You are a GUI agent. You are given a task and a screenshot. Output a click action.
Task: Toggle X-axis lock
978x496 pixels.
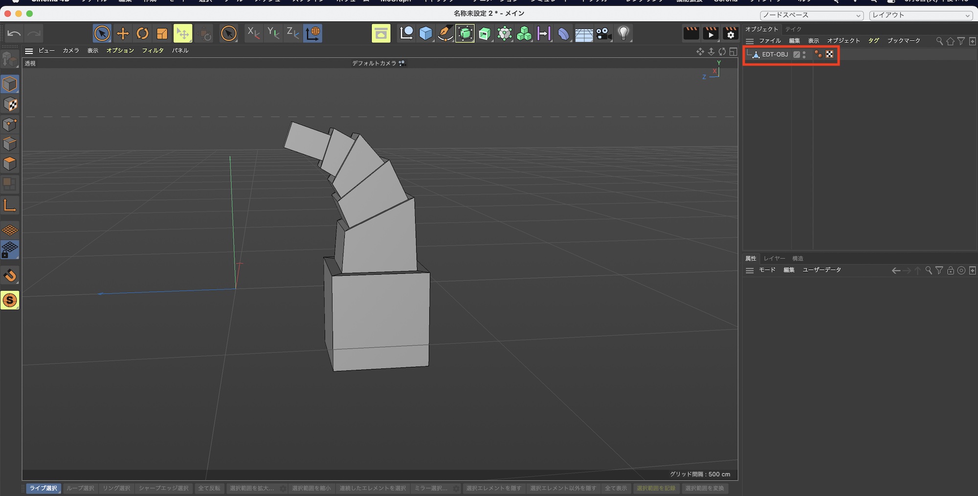click(253, 33)
